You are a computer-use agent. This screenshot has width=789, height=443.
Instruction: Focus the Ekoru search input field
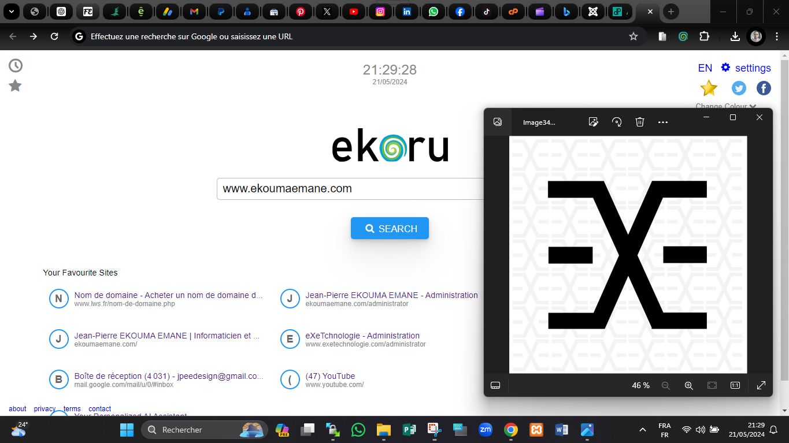pyautogui.click(x=350, y=189)
